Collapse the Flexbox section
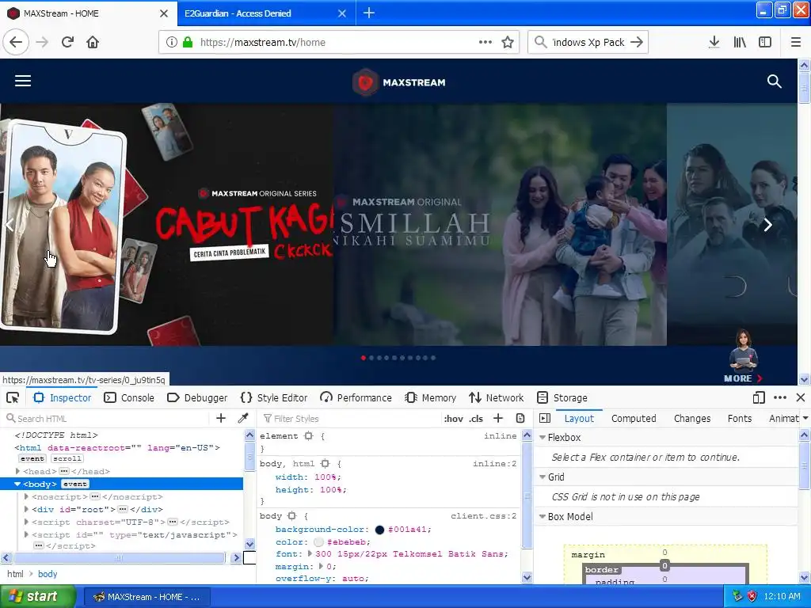This screenshot has height=608, width=811. pos(543,437)
